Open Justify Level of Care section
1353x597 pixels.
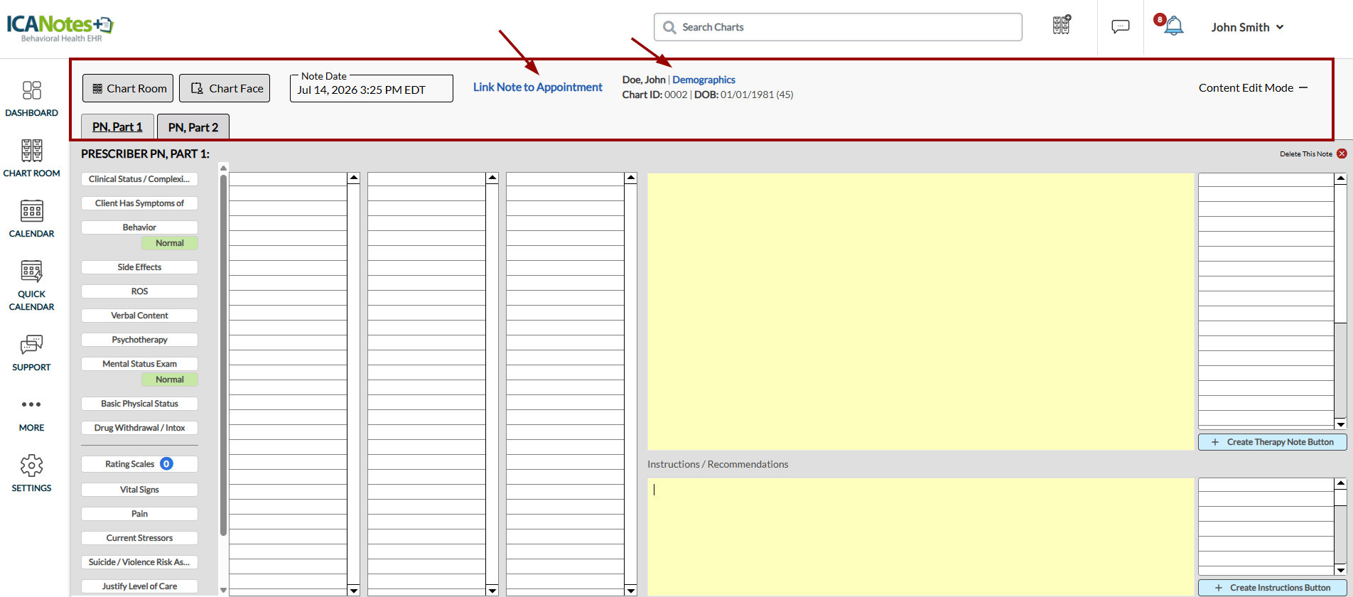click(x=139, y=586)
